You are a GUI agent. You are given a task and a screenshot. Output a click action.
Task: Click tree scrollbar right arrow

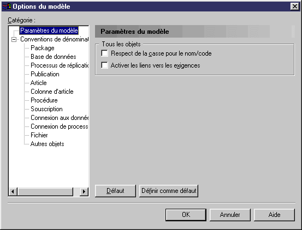84,191
